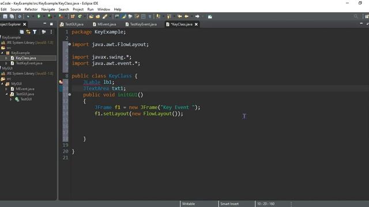Select the TestGUI class tree item
Screen dimensions: 369x207
26,99
